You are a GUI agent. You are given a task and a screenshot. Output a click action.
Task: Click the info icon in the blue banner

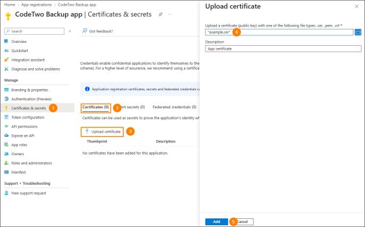(87, 89)
